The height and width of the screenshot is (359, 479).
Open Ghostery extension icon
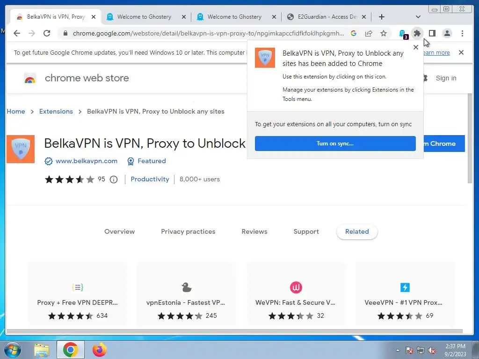[x=403, y=34]
